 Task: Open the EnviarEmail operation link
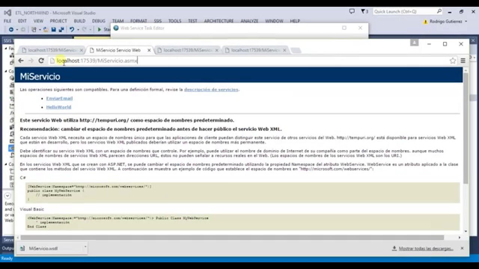60,98
